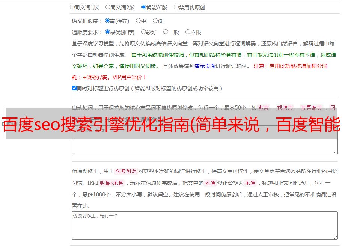Set 语义相似度 to 高(推荐)
342x247 pixels.
(107, 21)
